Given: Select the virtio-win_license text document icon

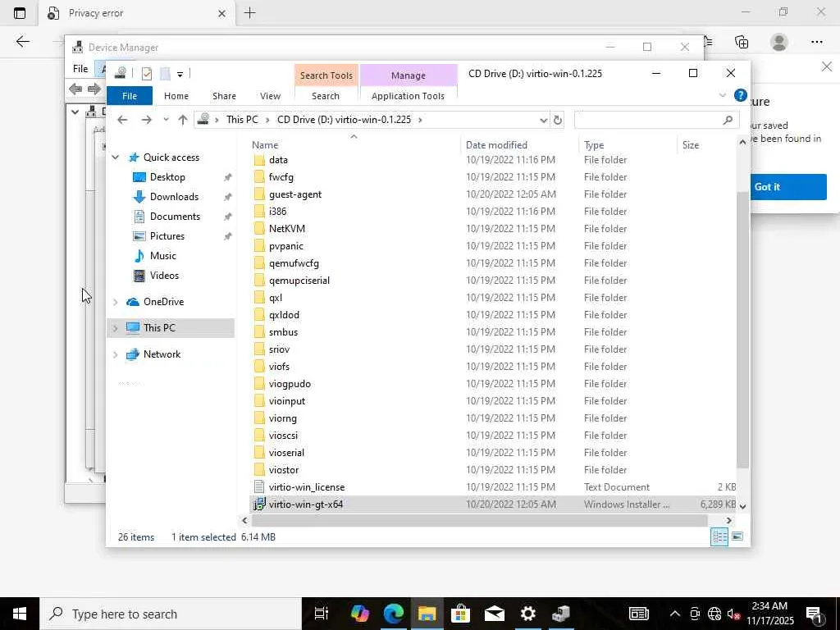Looking at the screenshot, I should 259,487.
